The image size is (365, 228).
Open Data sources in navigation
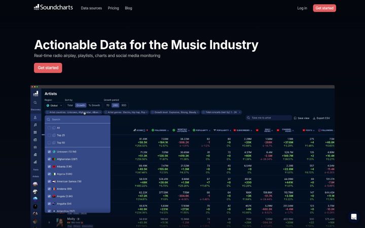(91, 8)
